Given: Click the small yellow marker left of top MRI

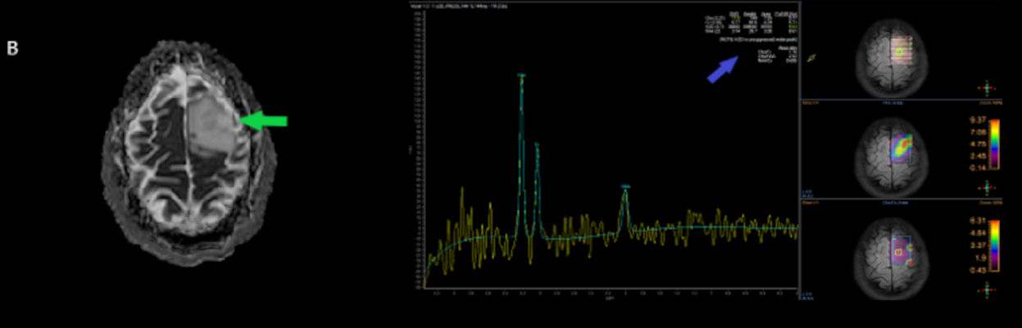Looking at the screenshot, I should (812, 57).
